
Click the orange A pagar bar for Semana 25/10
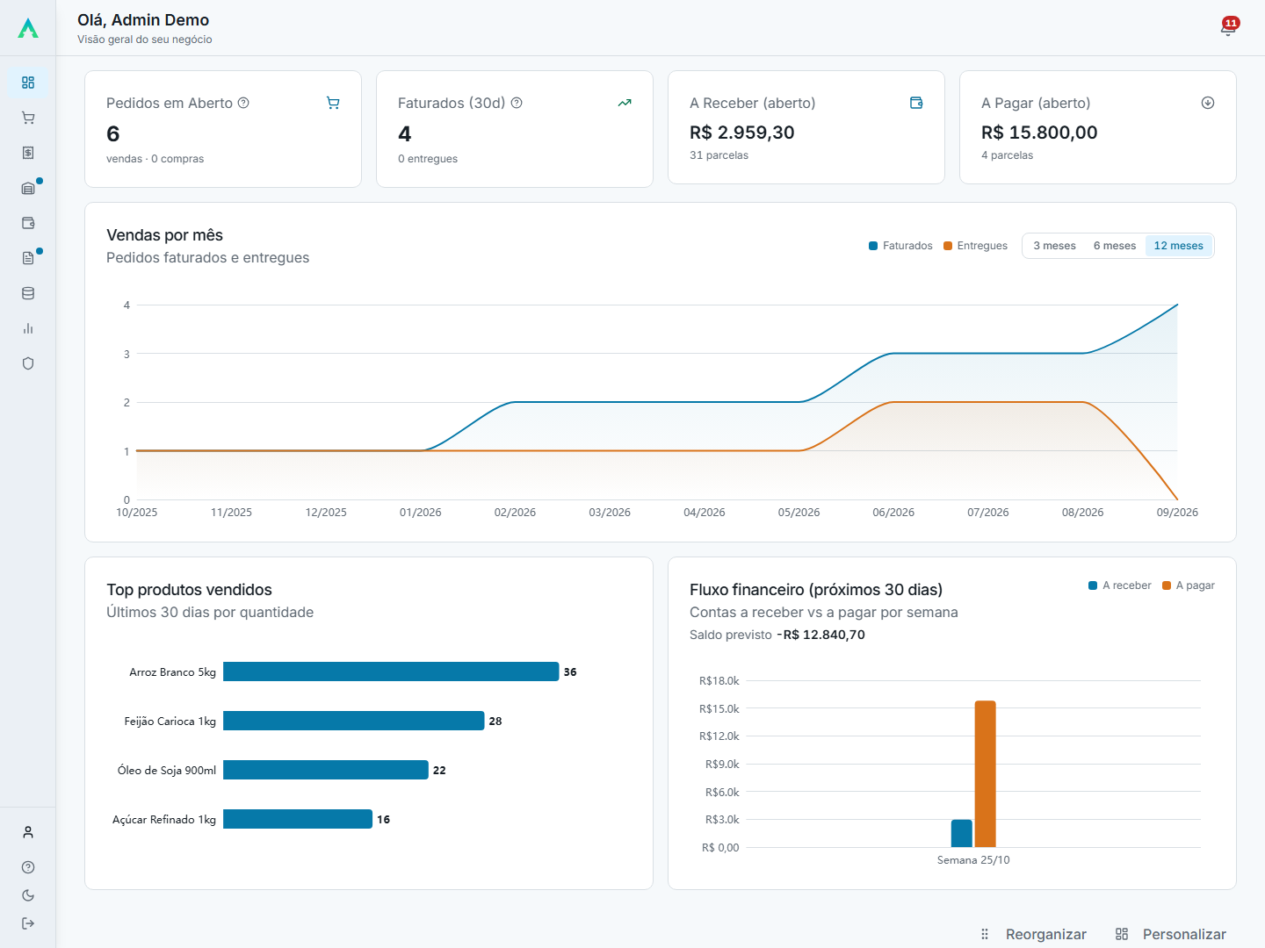(x=986, y=774)
